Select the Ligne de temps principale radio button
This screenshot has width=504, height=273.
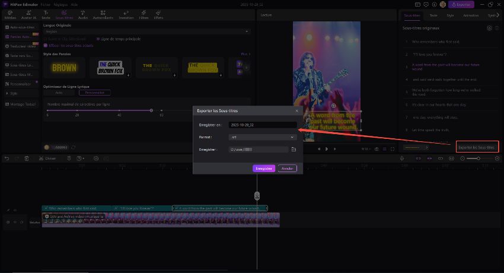coord(98,39)
